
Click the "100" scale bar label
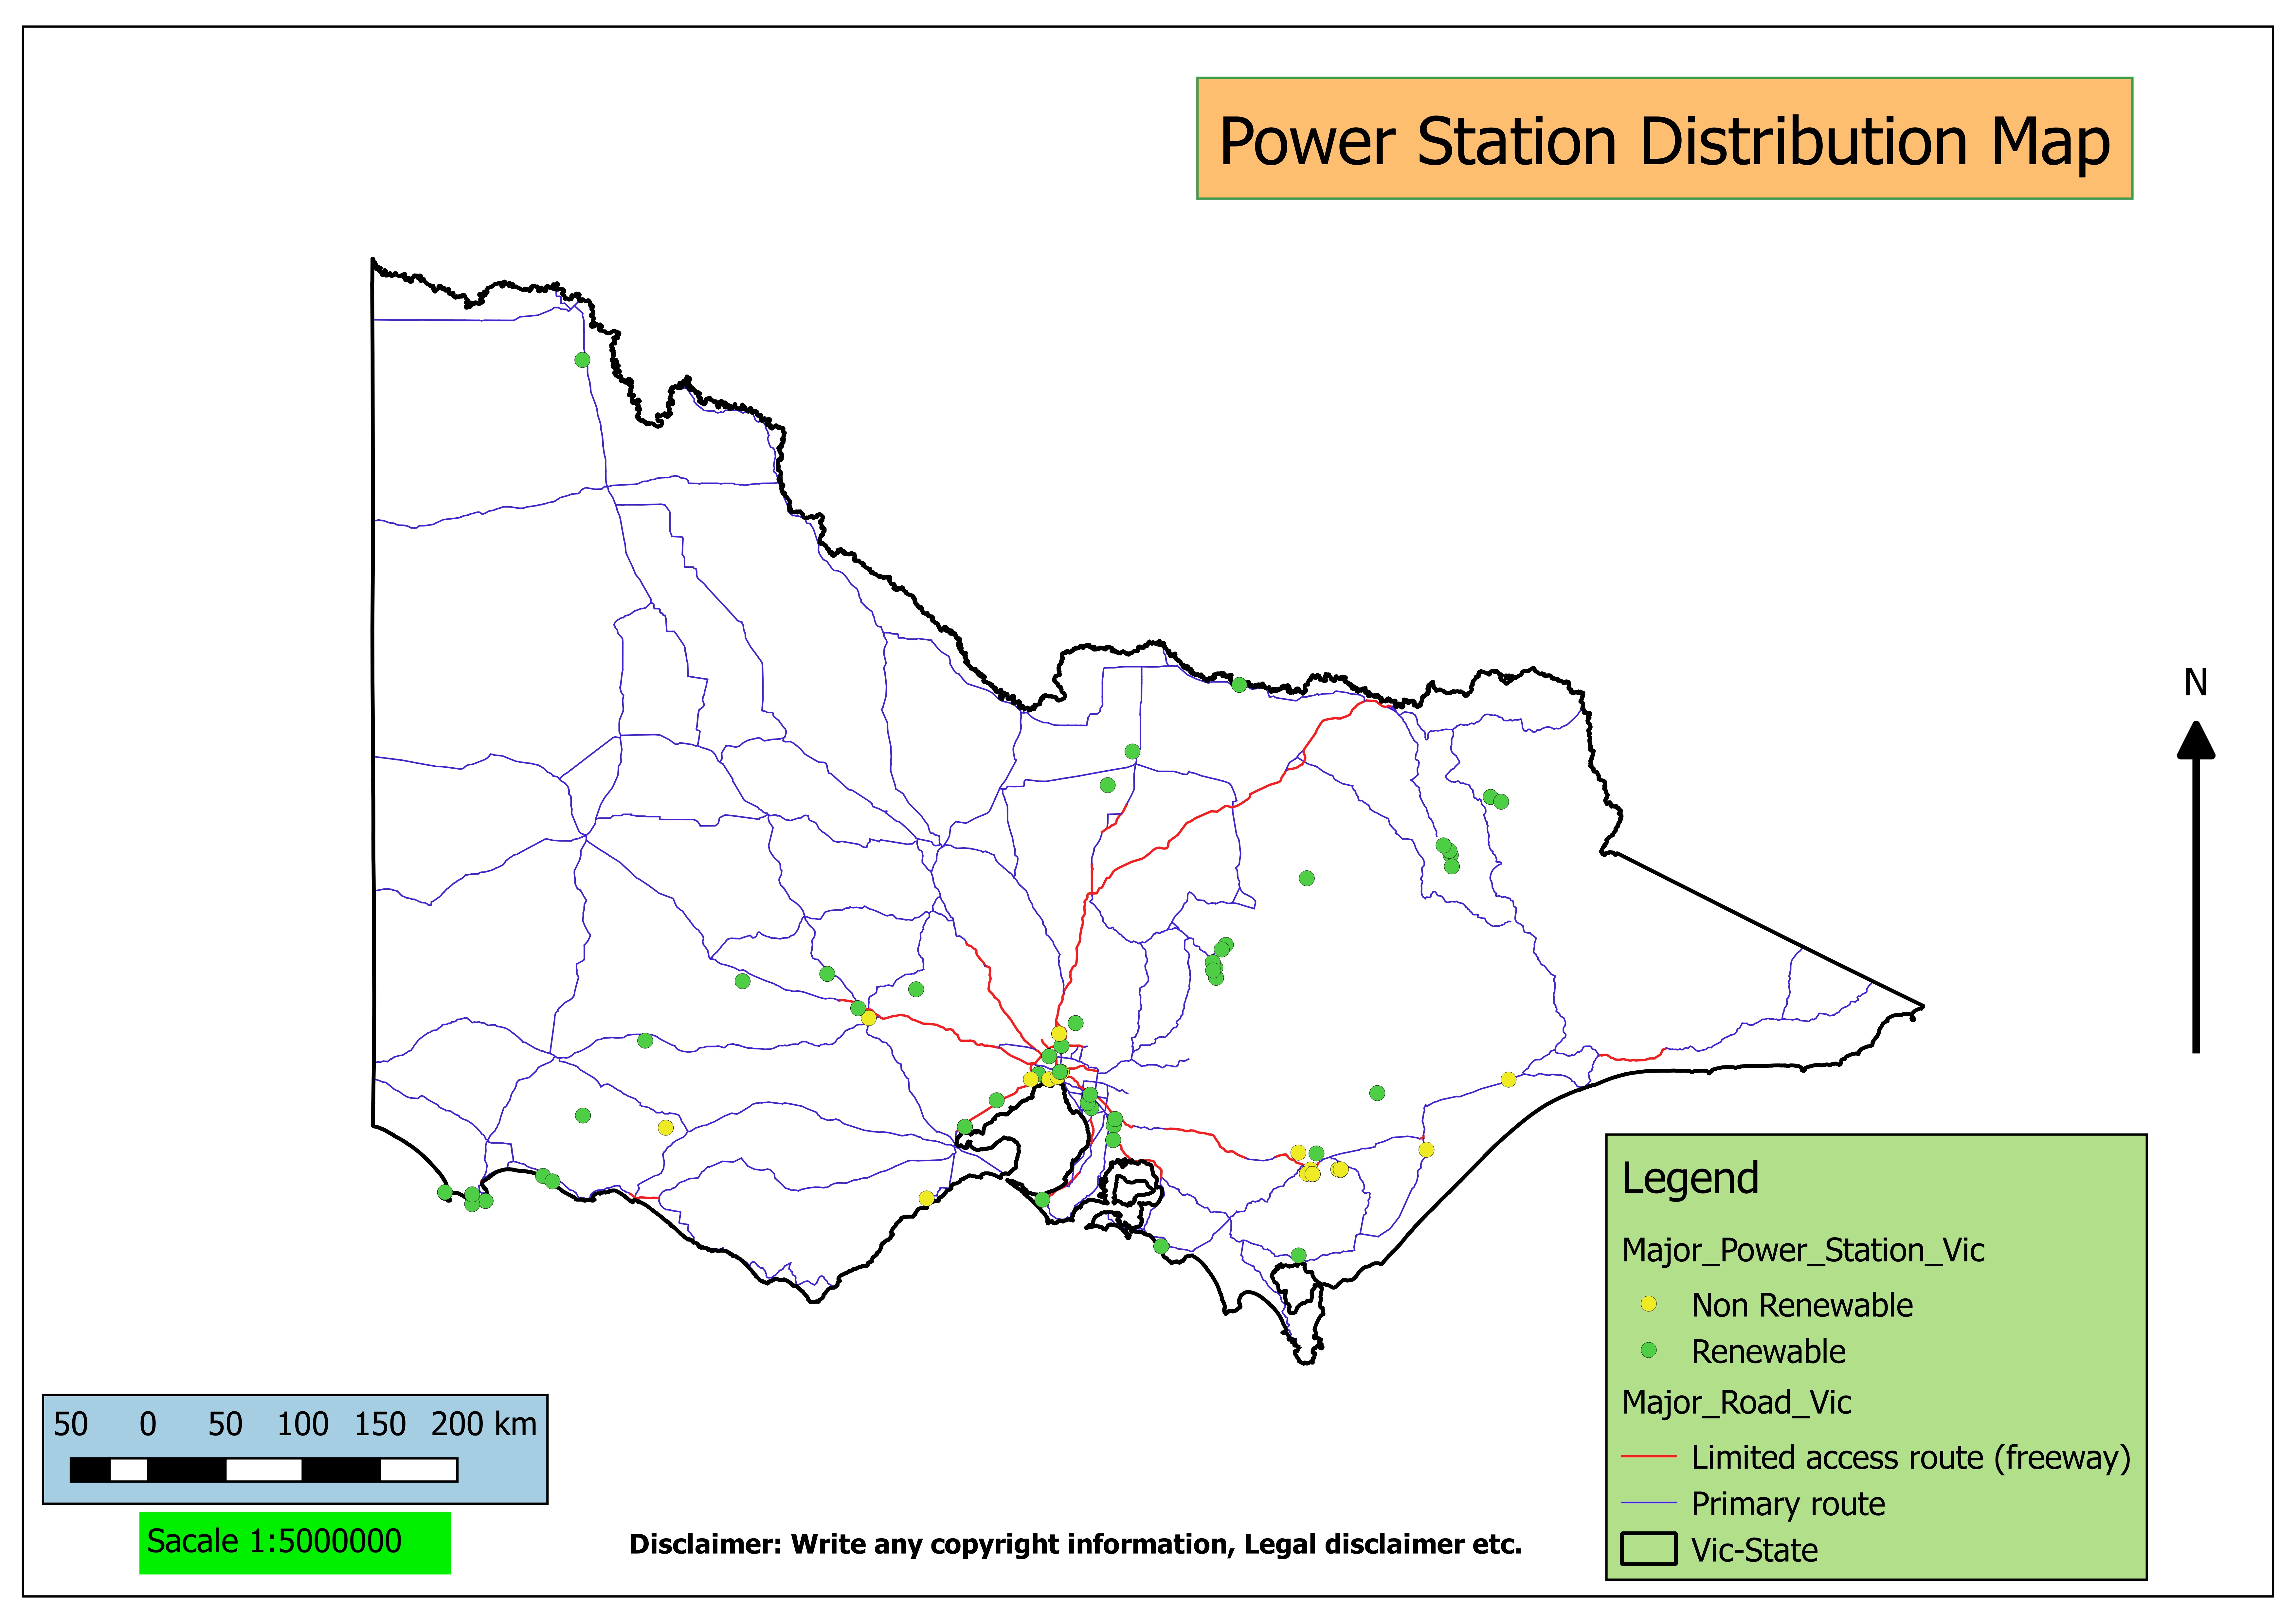pyautogui.click(x=303, y=1424)
